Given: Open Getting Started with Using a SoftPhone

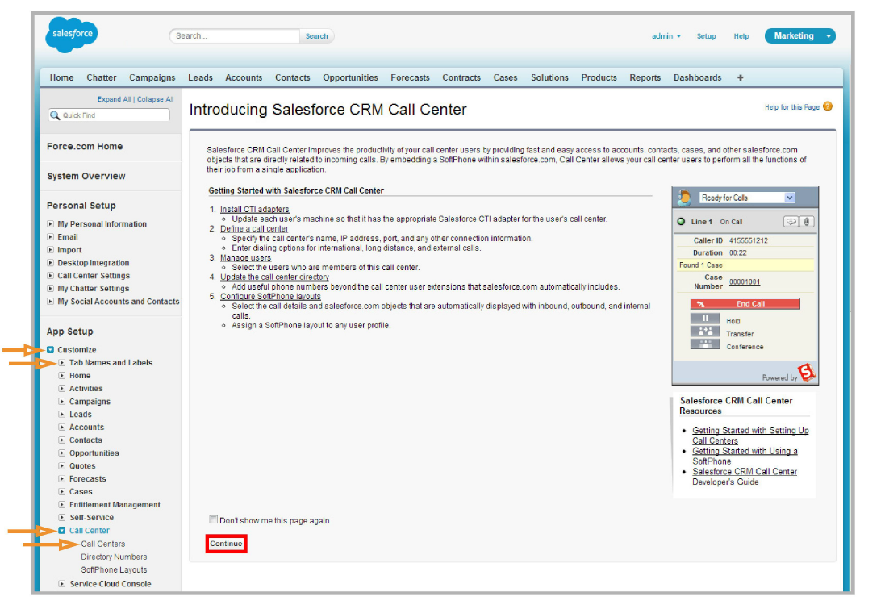Looking at the screenshot, I should point(745,456).
